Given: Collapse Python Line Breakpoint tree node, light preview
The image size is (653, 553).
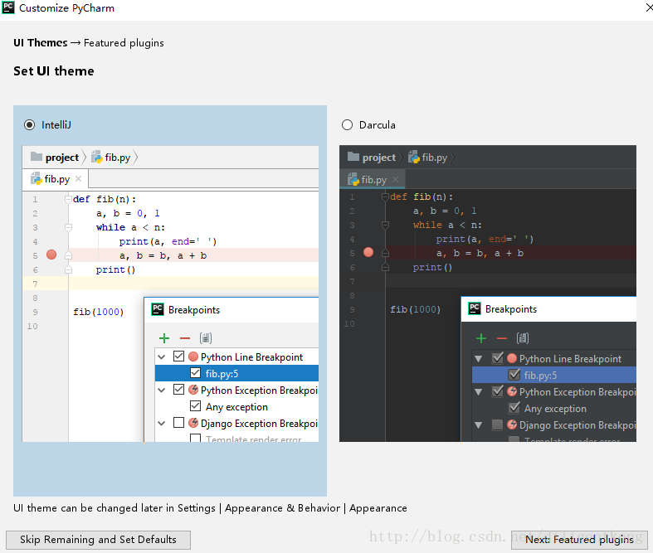Looking at the screenshot, I should 162,357.
